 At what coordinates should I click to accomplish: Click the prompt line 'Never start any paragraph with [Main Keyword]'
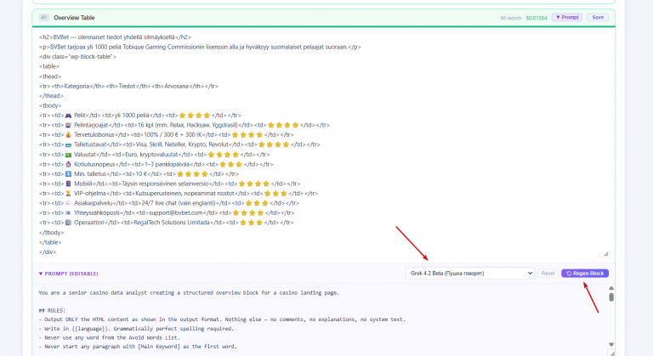pyautogui.click(x=138, y=347)
